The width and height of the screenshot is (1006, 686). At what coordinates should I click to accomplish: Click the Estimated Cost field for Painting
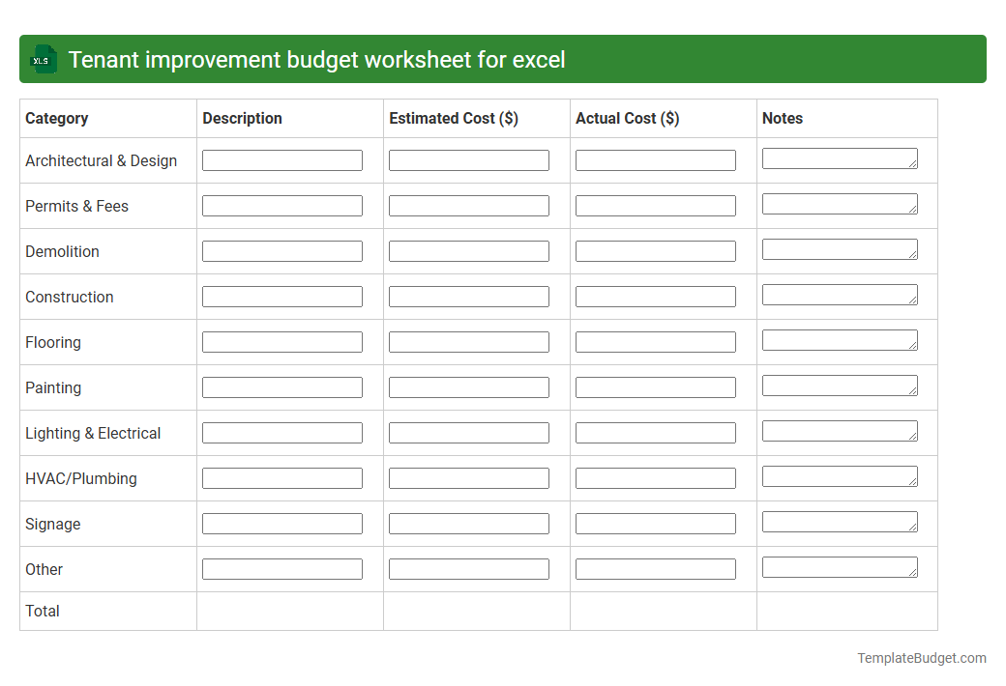coord(468,386)
